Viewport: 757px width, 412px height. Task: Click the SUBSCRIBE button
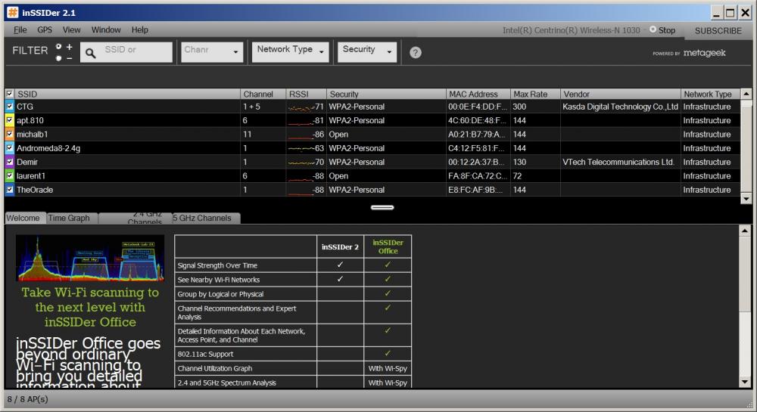pos(718,31)
